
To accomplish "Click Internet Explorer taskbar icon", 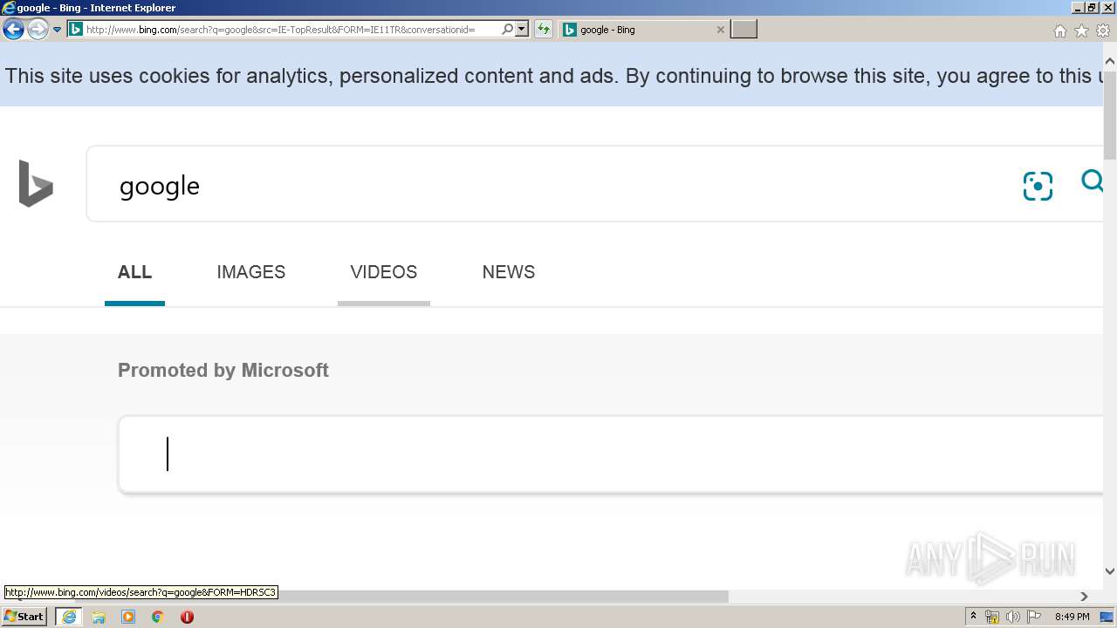I will point(68,617).
